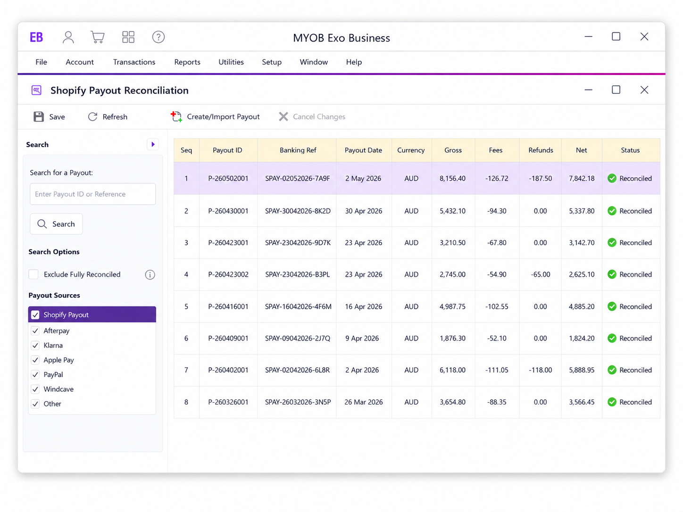Open the Reports menu
The height and width of the screenshot is (512, 683).
[x=187, y=62]
